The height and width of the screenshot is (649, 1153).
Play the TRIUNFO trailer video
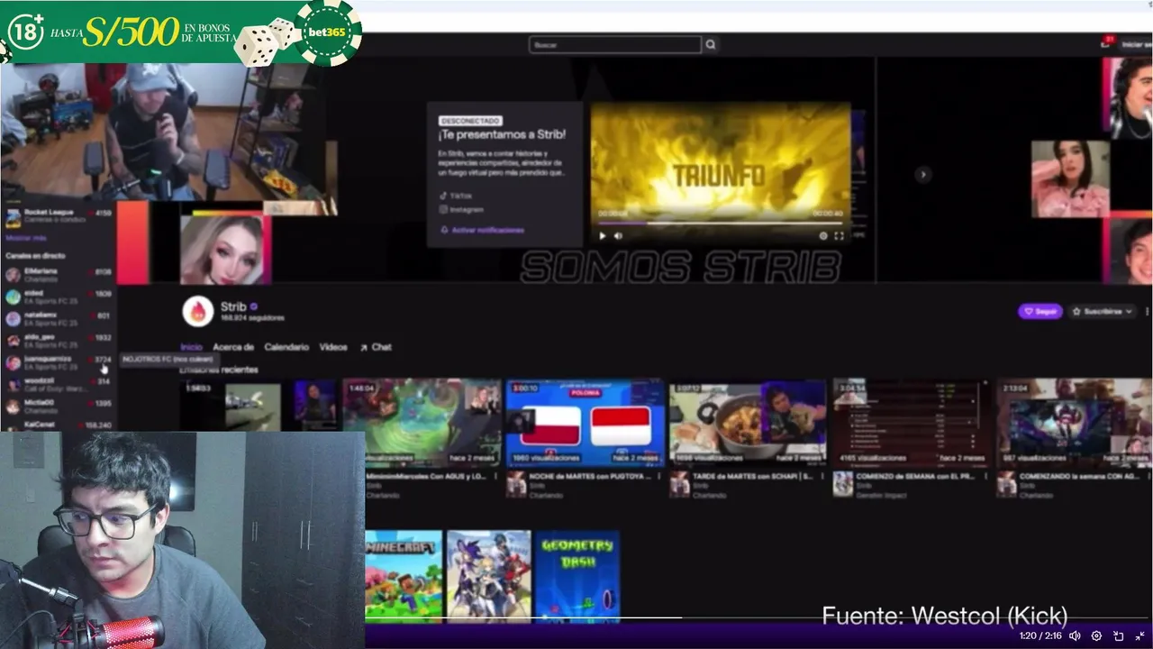[x=603, y=236]
